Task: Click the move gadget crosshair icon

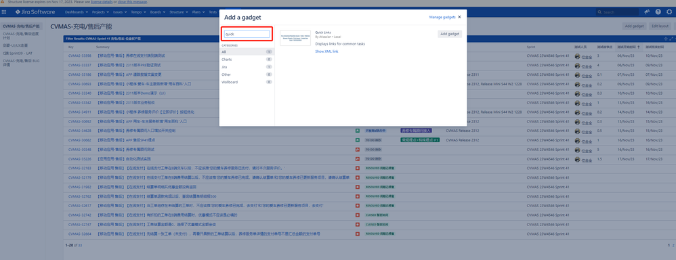Action: [x=666, y=39]
